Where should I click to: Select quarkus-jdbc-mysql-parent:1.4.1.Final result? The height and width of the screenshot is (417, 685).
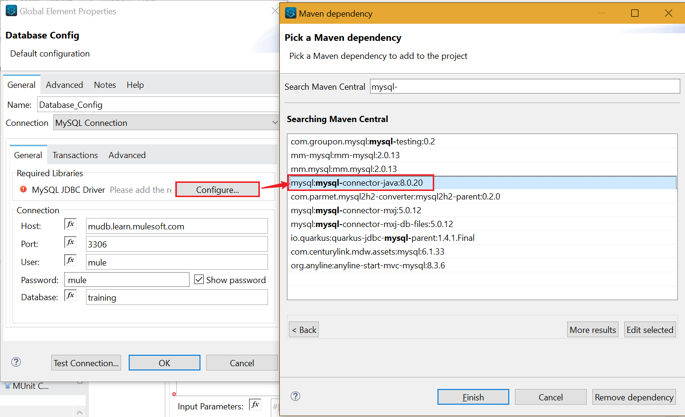point(483,238)
